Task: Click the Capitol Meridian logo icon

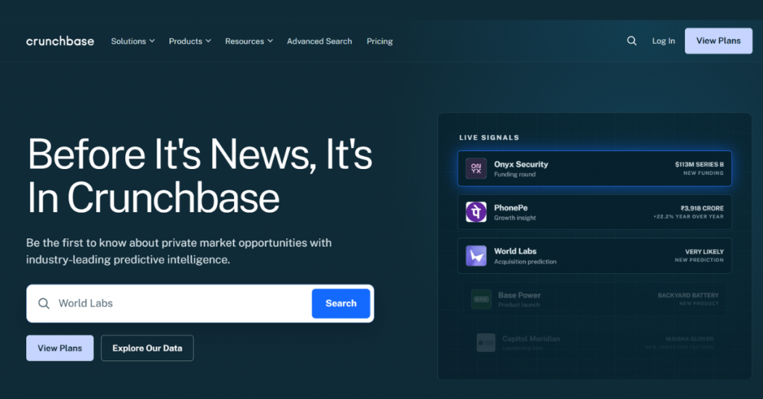Action: click(x=486, y=342)
